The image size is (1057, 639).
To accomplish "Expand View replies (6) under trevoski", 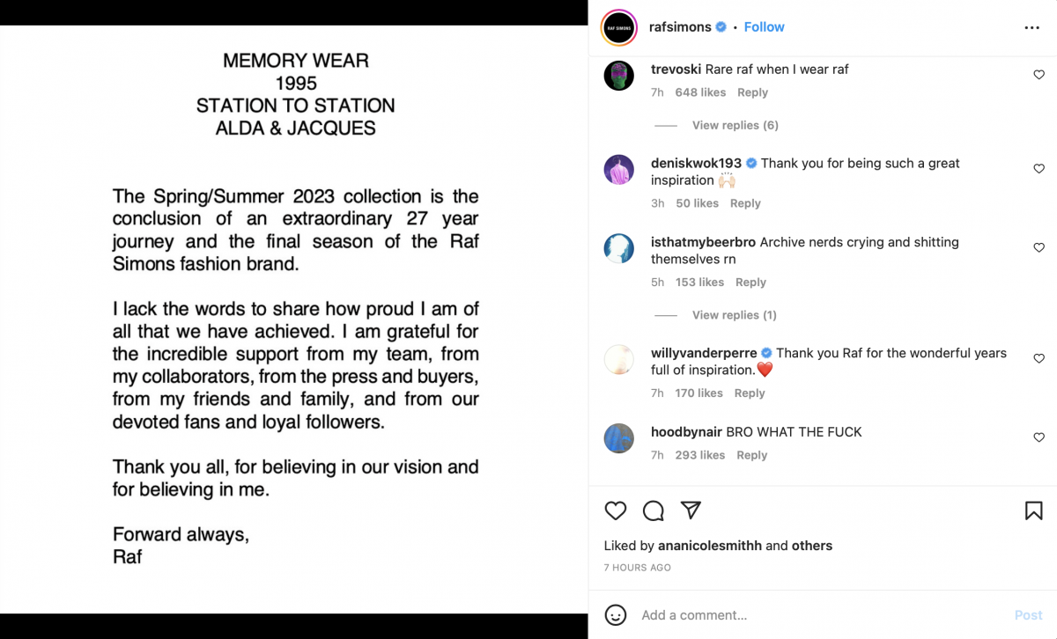I will pos(735,125).
